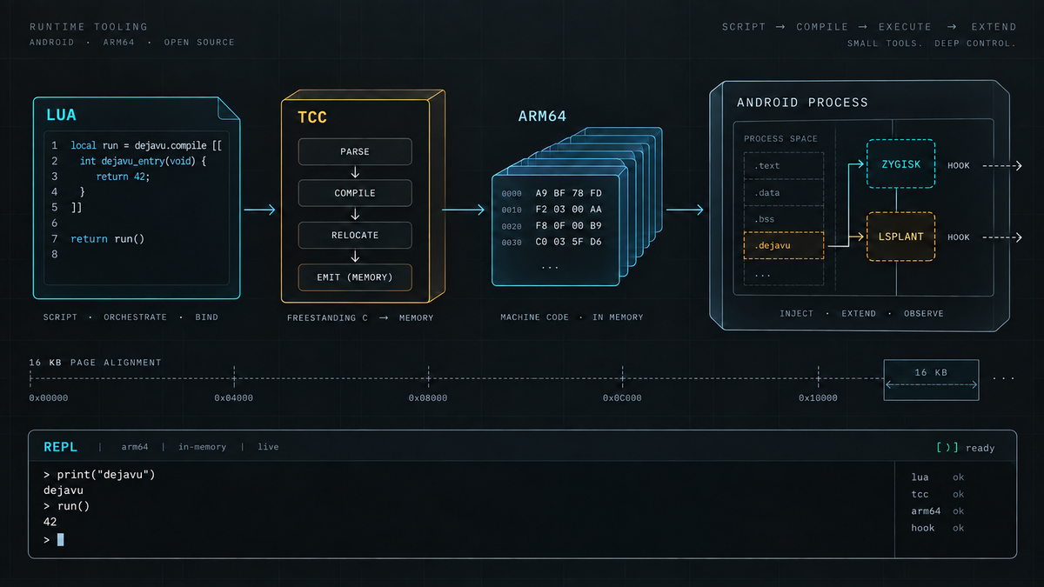Click "EXECUTE" in the top pipeline text
The height and width of the screenshot is (587, 1044).
(905, 27)
